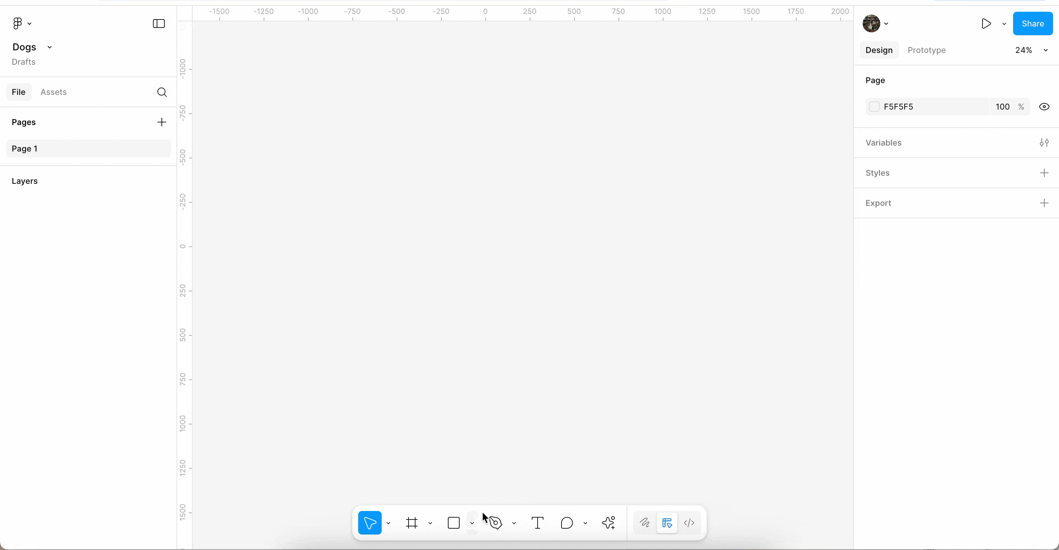The width and height of the screenshot is (1059, 550).
Task: Select the Move tool
Action: 370,523
